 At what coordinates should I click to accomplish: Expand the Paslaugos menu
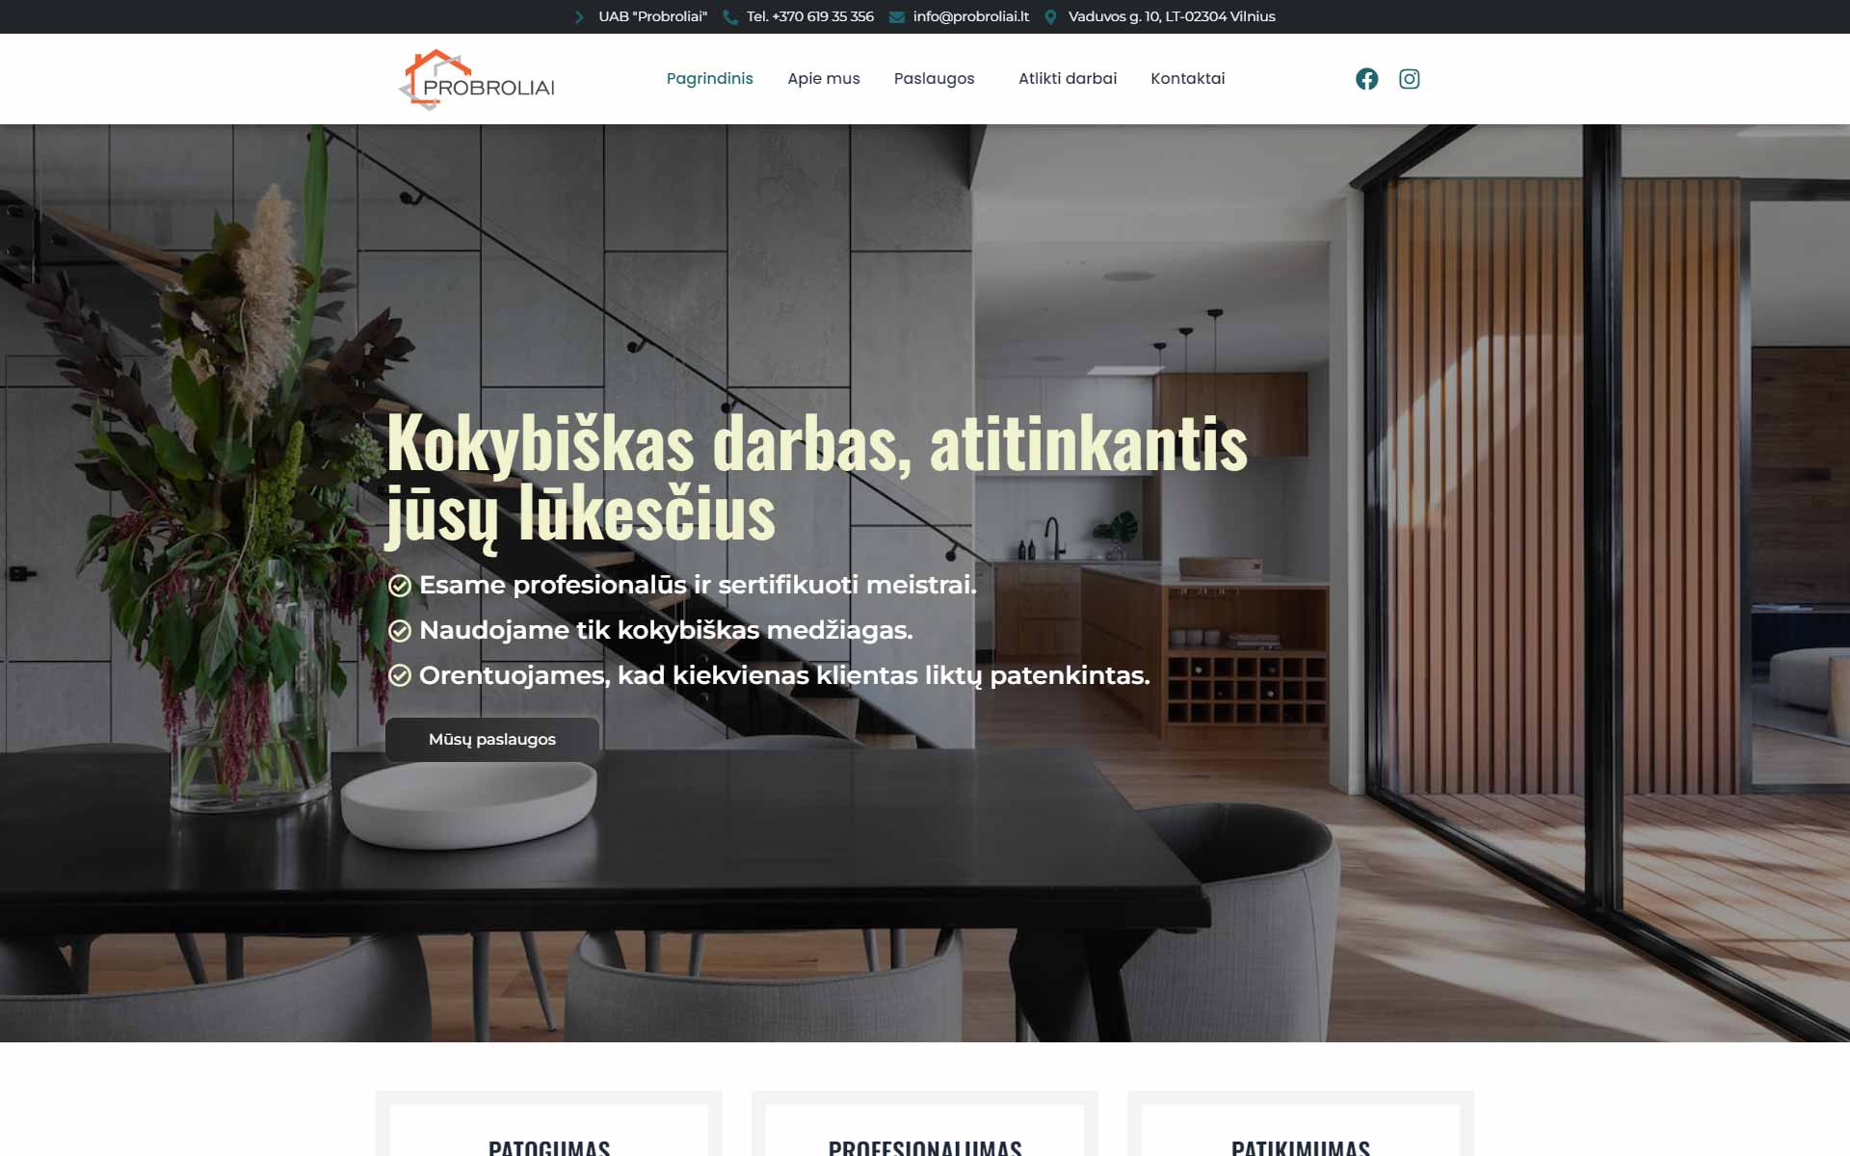click(935, 79)
